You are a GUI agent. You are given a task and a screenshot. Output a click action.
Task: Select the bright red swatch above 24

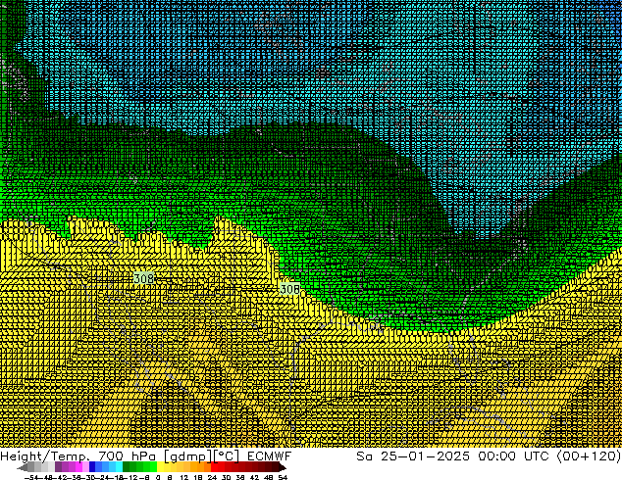pyautogui.click(x=214, y=466)
